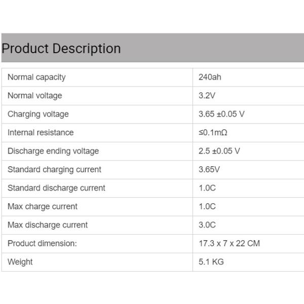
Task: Select the Max charge current label
Action: point(43,207)
